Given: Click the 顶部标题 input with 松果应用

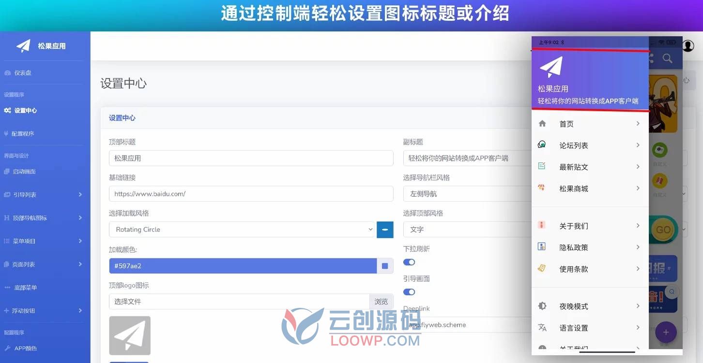Looking at the screenshot, I should click(251, 158).
